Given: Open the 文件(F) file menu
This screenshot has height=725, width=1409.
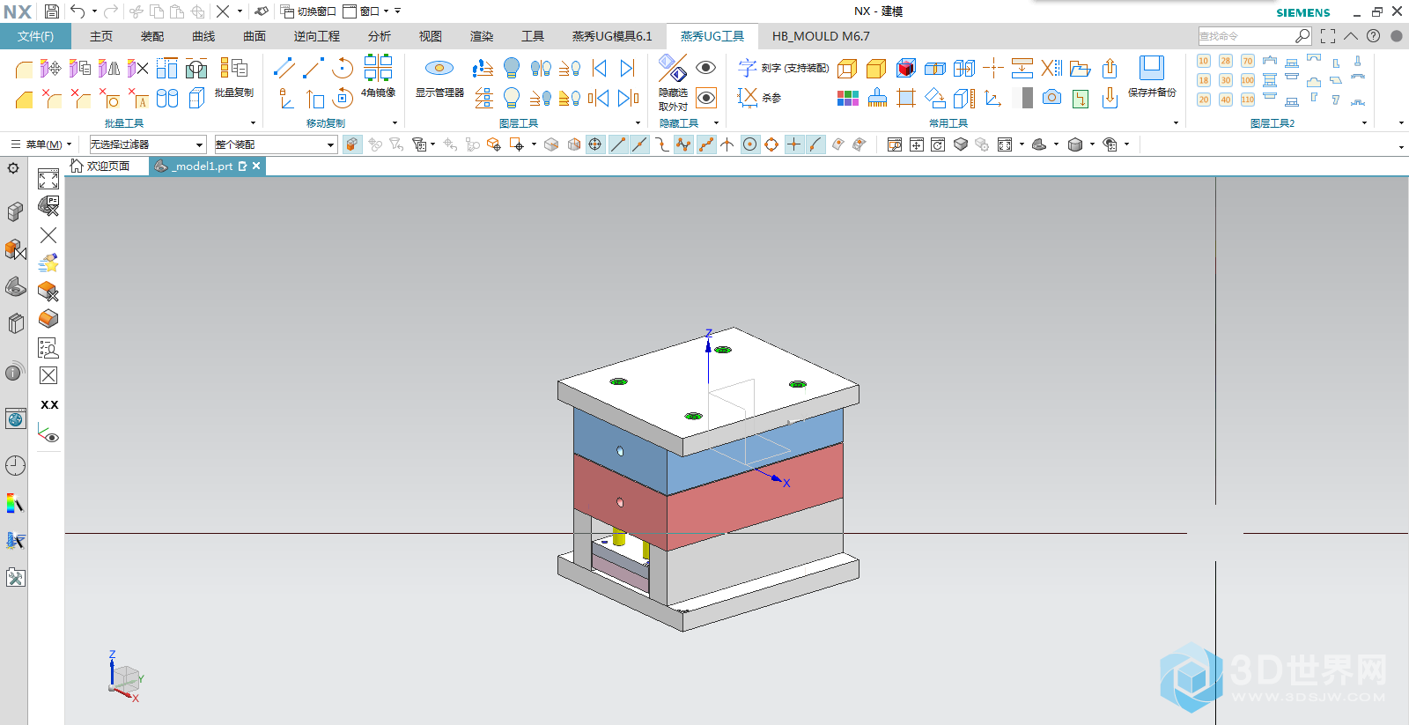Looking at the screenshot, I should [x=35, y=36].
